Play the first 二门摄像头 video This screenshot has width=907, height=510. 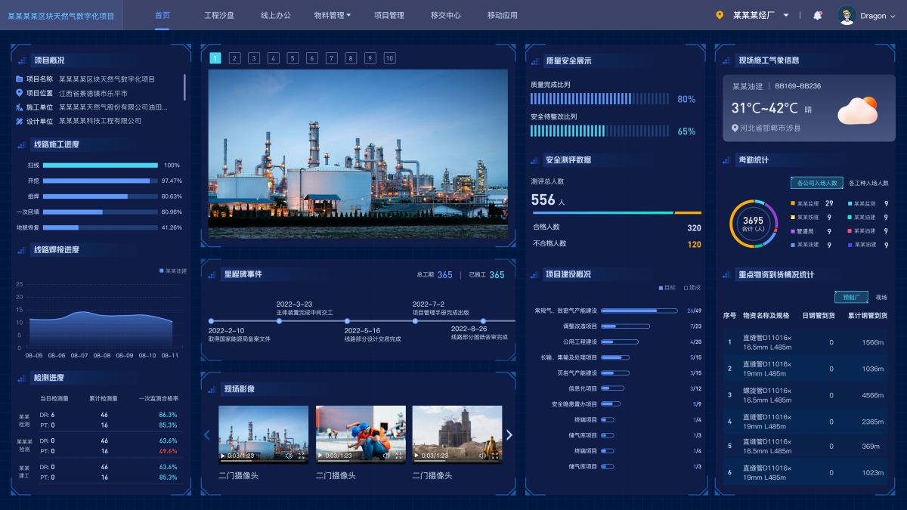tap(223, 456)
